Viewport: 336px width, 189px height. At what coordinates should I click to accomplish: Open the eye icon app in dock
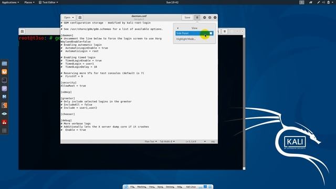point(4,114)
